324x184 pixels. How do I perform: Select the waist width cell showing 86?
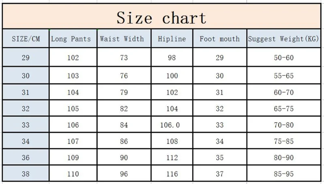point(124,141)
